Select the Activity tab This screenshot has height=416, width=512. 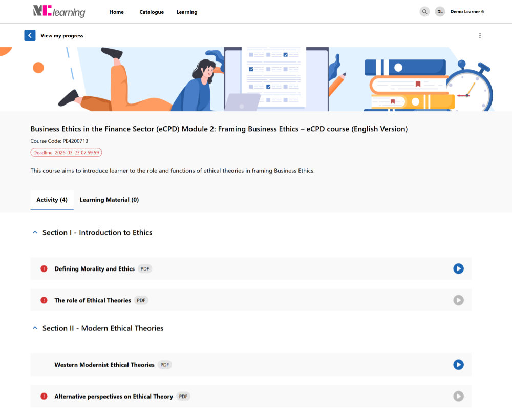pyautogui.click(x=52, y=200)
